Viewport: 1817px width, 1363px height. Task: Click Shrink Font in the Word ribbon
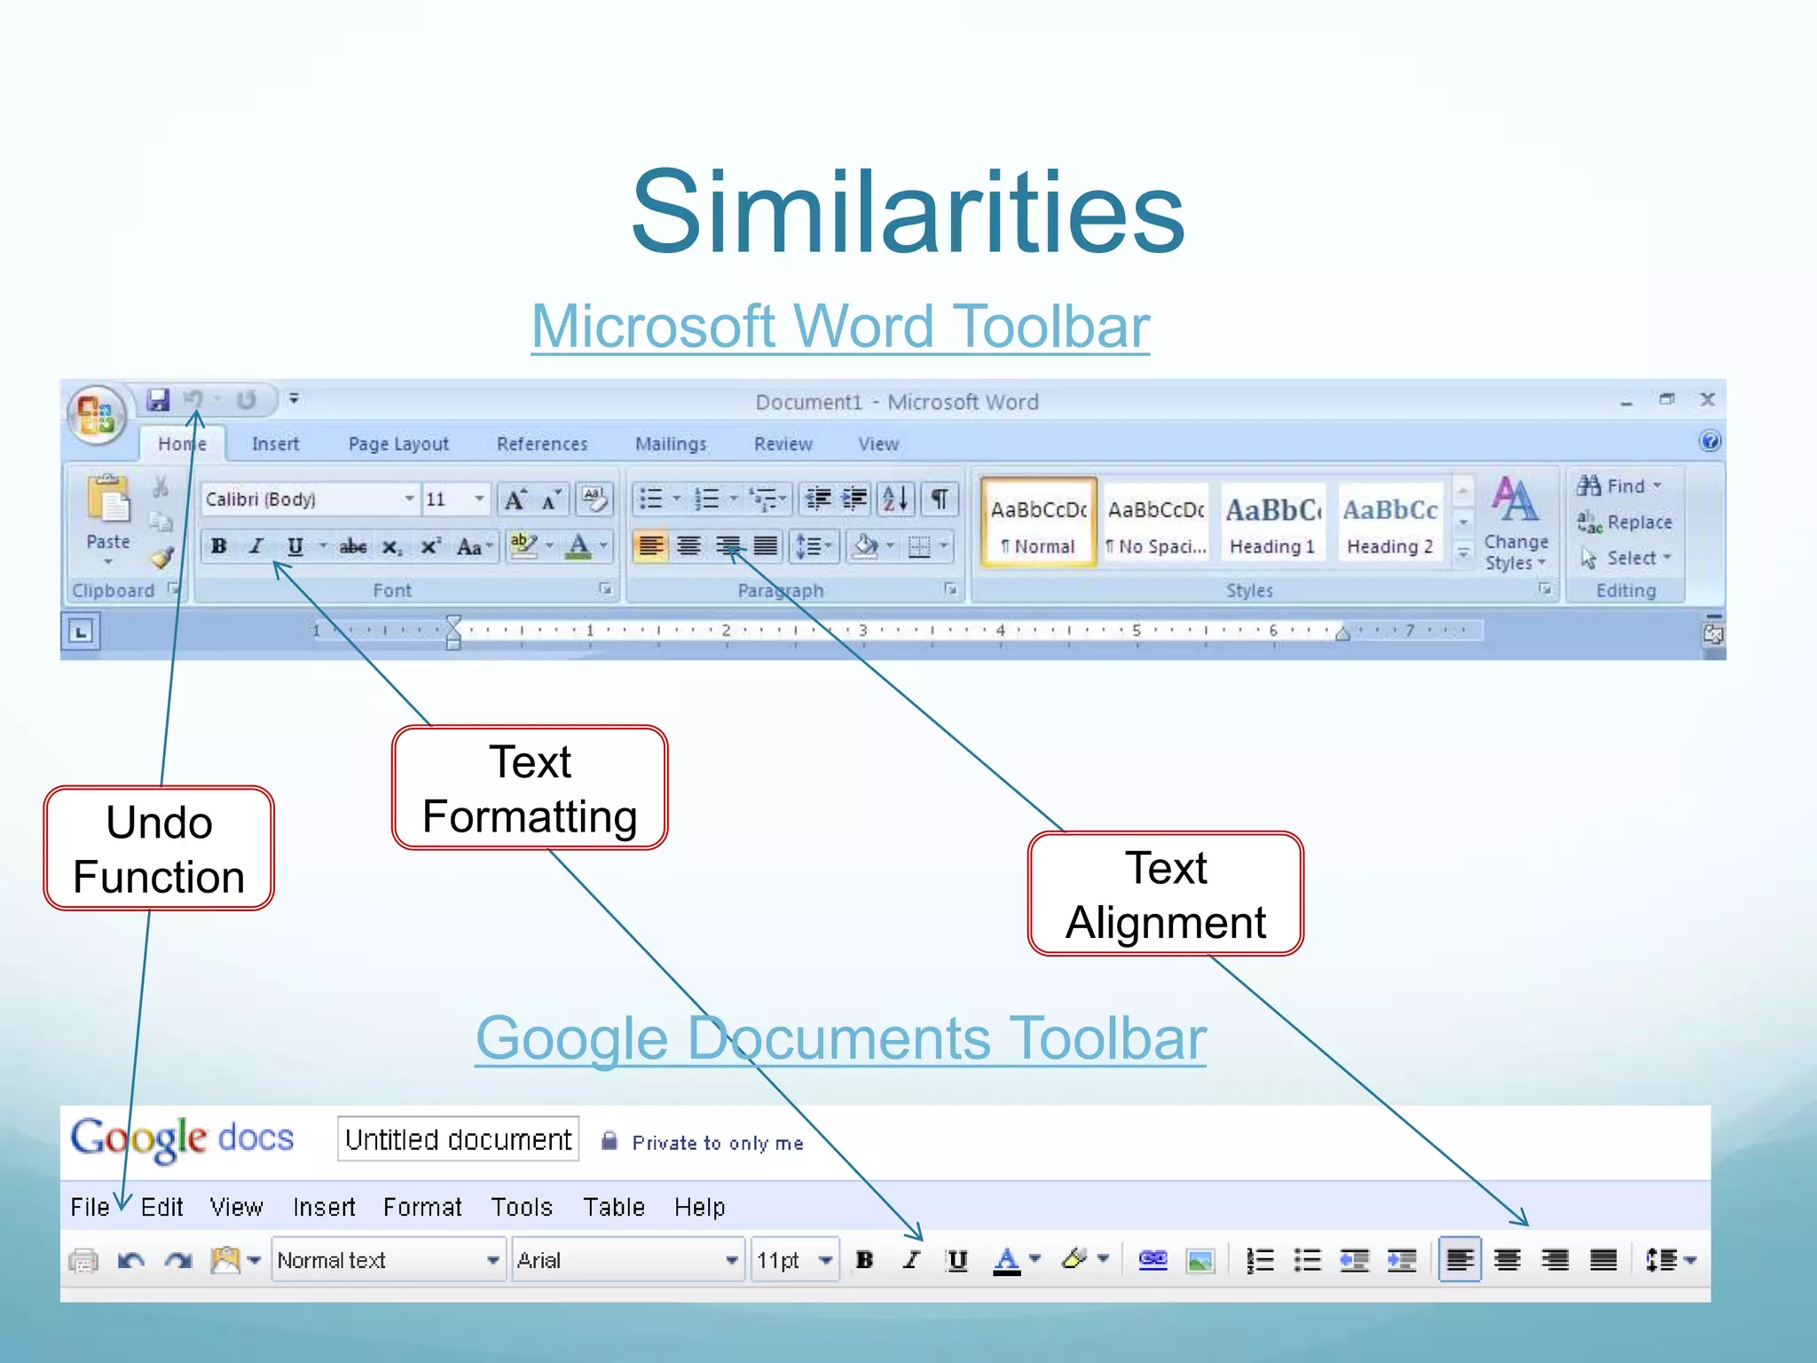coord(551,500)
